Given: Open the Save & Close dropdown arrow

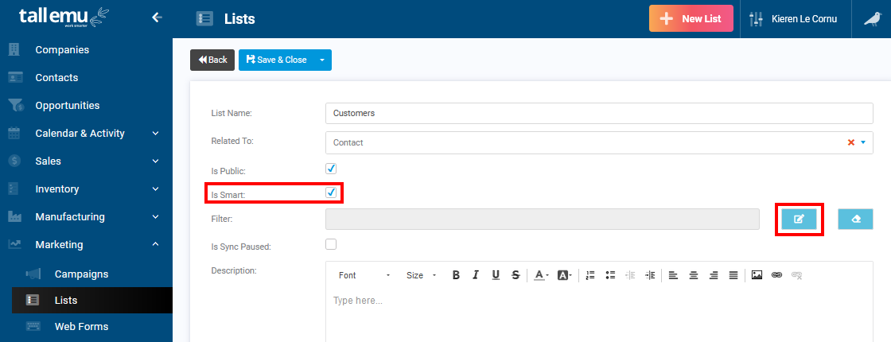Looking at the screenshot, I should pos(322,60).
